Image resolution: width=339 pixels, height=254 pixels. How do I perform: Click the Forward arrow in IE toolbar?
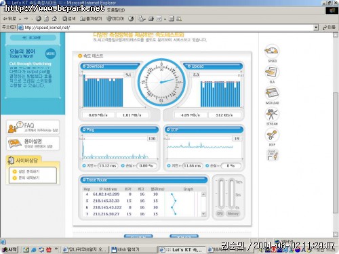pos(26,19)
